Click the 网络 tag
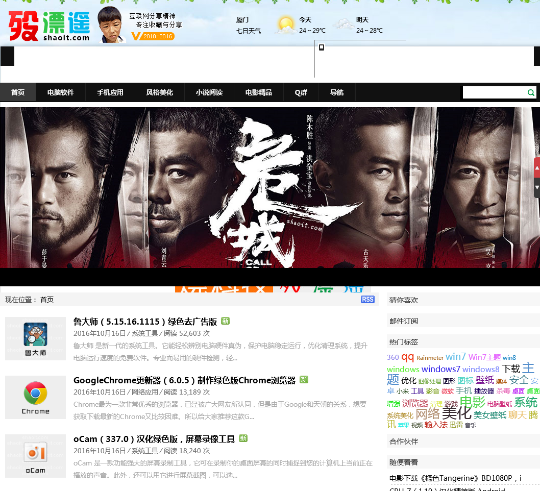 coord(428,414)
